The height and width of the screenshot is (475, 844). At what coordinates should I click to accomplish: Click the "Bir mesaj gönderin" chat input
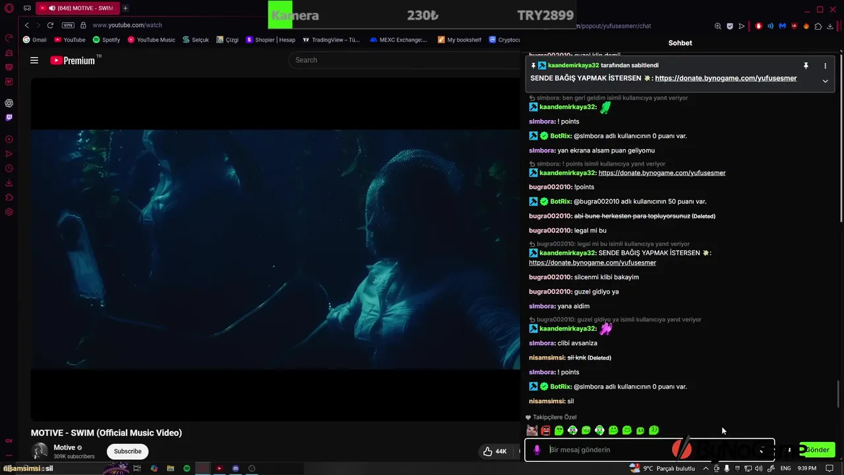pyautogui.click(x=649, y=449)
